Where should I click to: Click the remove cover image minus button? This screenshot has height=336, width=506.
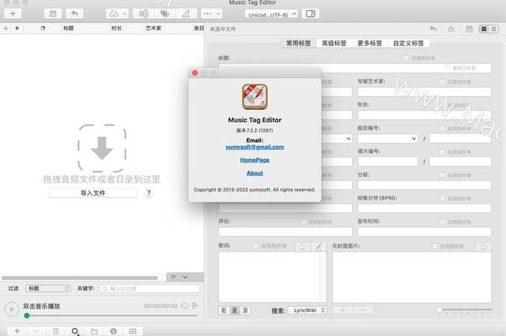click(364, 310)
